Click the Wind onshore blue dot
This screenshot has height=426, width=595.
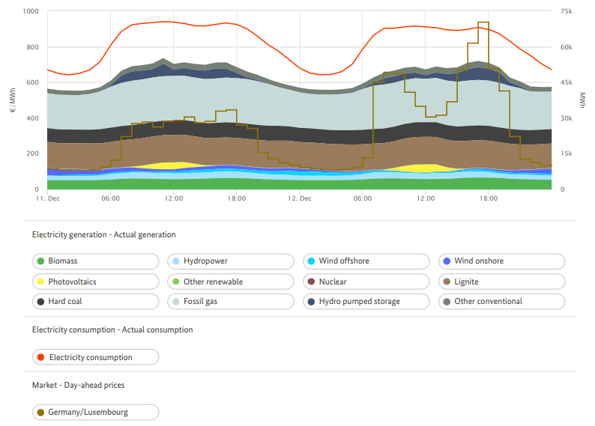(446, 261)
